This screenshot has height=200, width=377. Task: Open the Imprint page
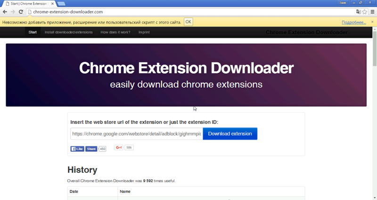pos(144,32)
